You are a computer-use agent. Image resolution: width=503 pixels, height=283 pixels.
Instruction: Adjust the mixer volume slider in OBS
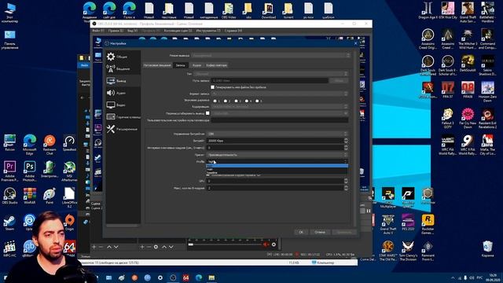click(x=226, y=244)
